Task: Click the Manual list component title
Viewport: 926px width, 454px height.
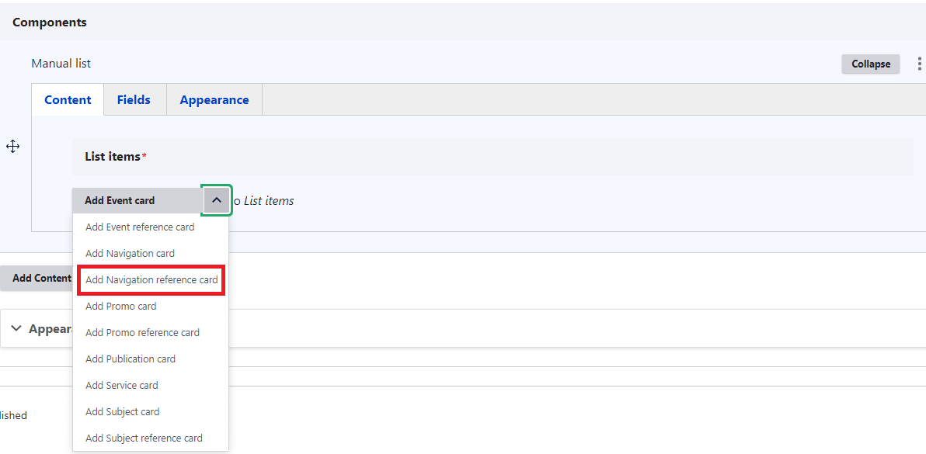Action: click(61, 64)
